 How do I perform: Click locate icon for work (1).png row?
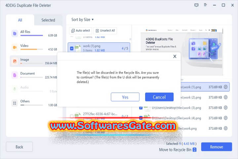click(226, 87)
